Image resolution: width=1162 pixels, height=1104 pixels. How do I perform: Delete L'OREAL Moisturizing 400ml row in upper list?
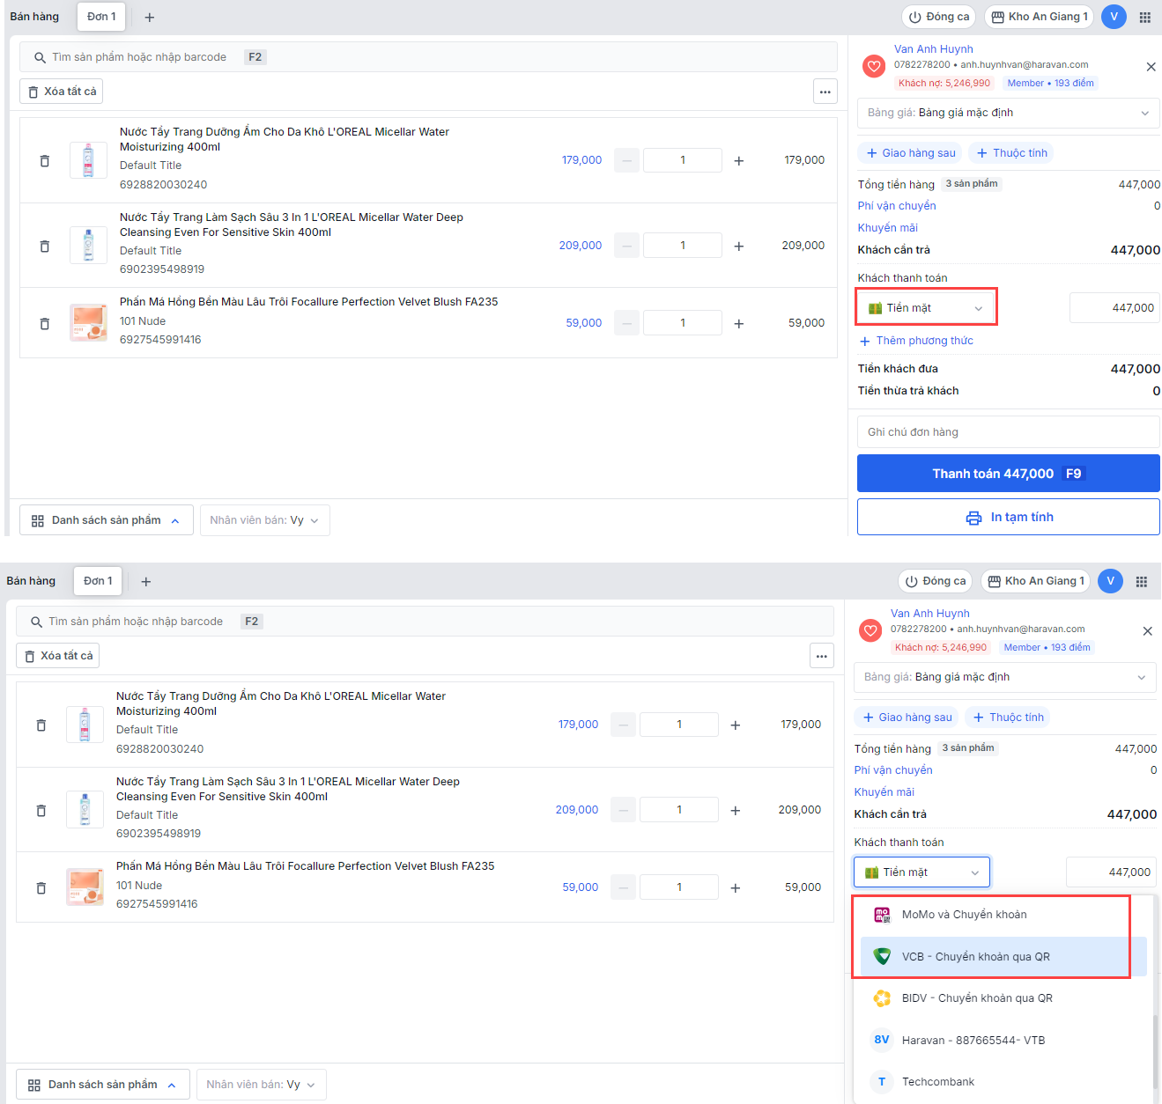(45, 161)
